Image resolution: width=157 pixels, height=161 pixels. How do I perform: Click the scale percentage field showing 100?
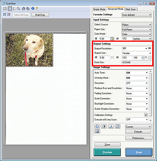click(x=137, y=58)
